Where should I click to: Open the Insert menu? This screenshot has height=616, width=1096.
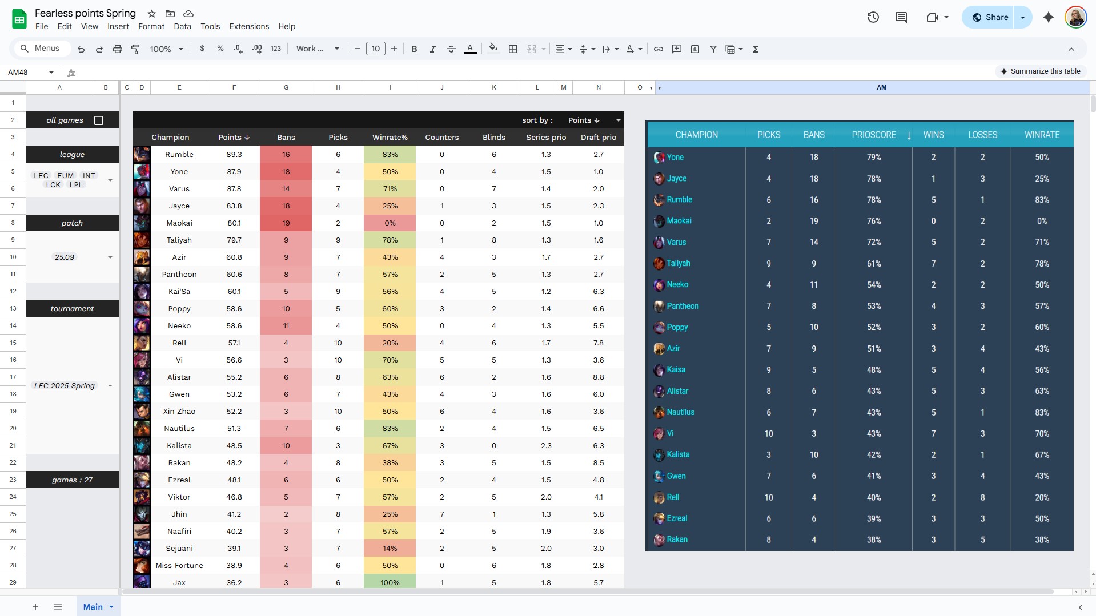pos(118,26)
